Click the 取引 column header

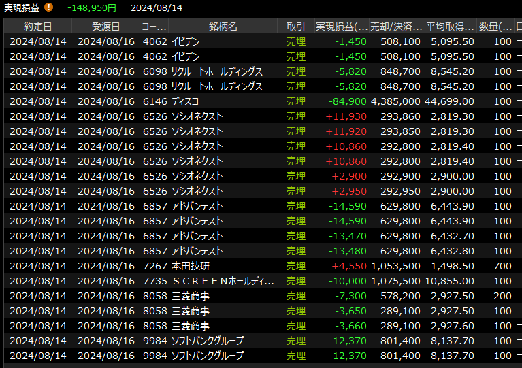tap(296, 27)
